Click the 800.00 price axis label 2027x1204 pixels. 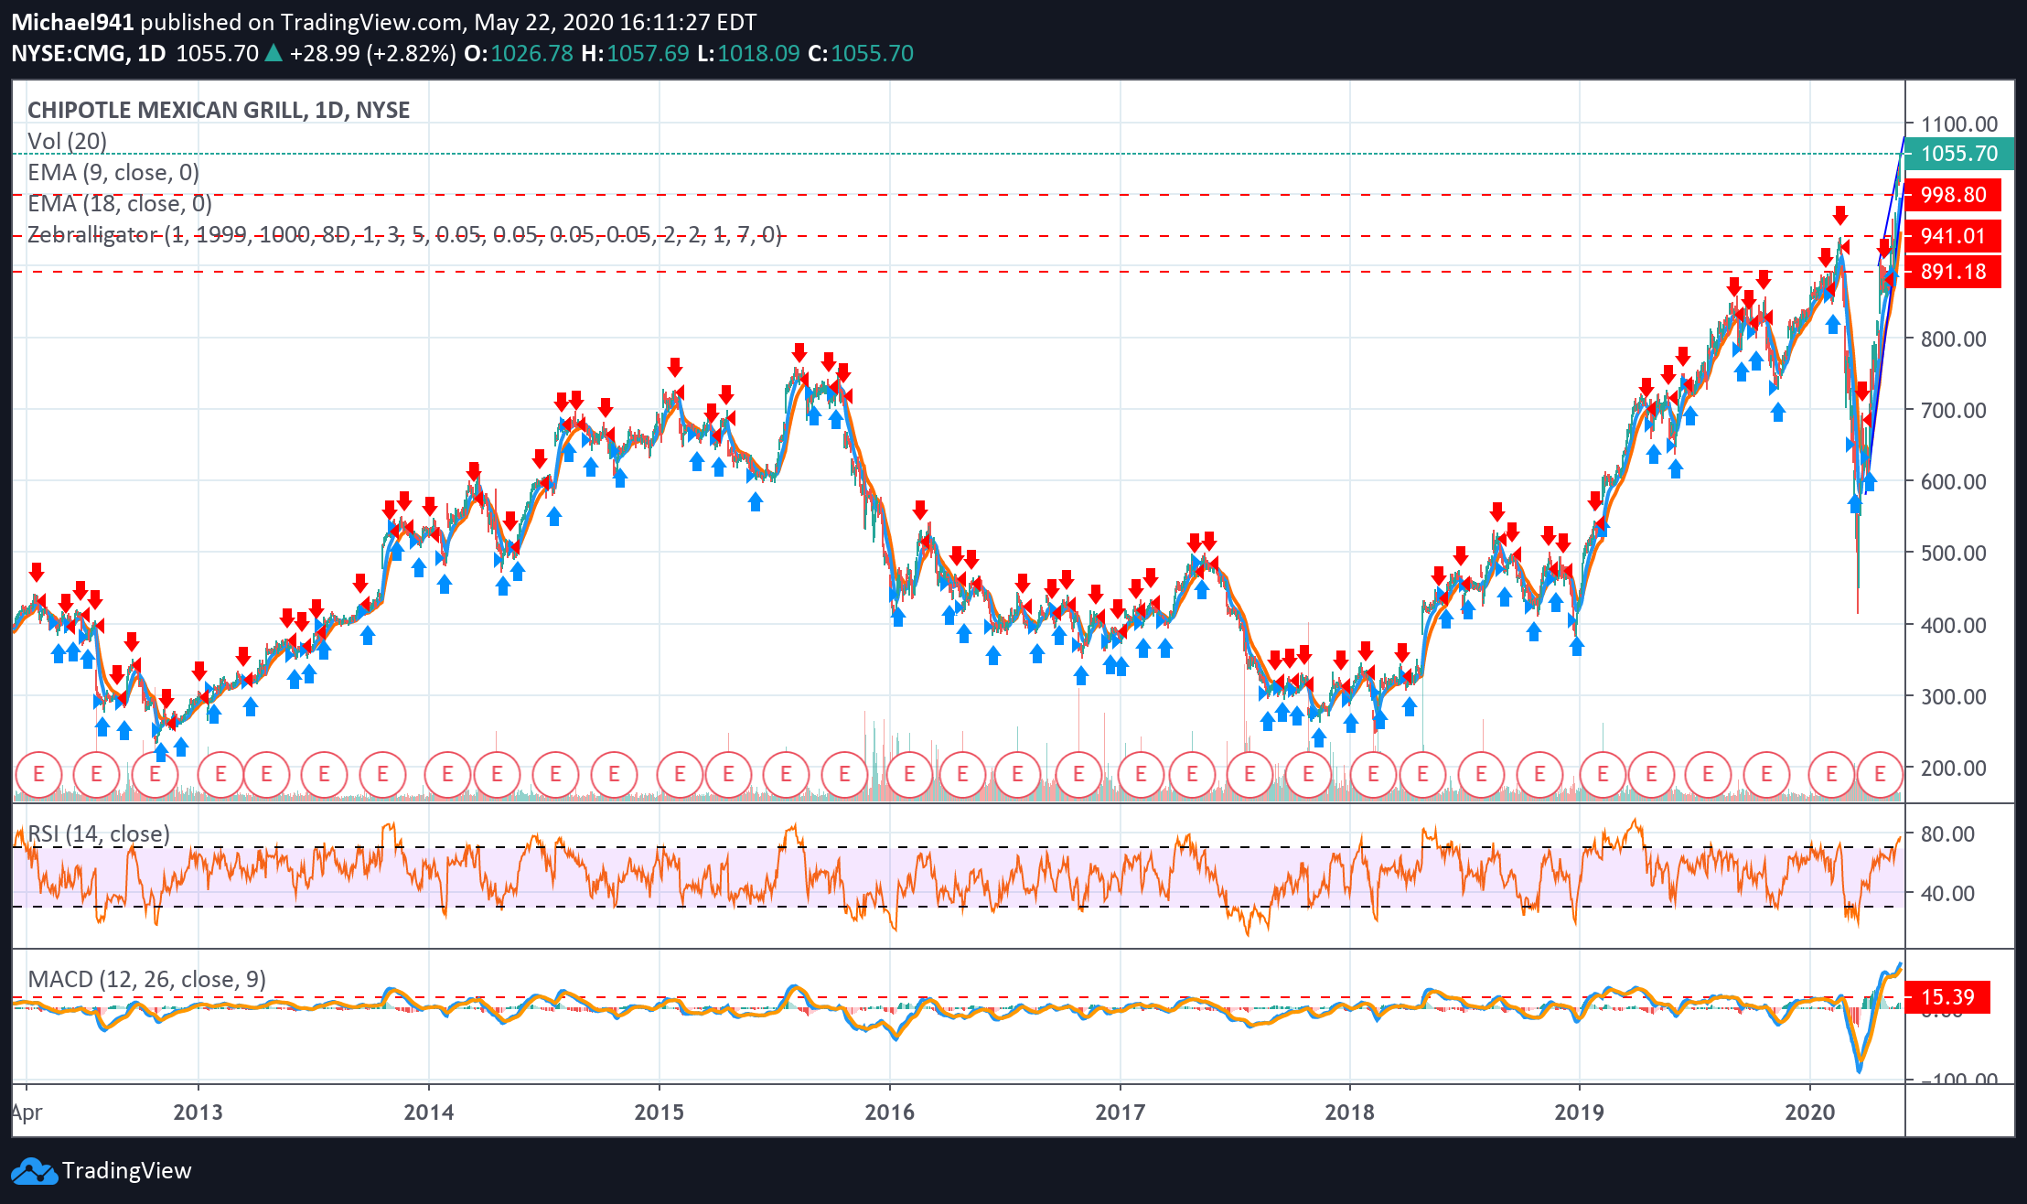pyautogui.click(x=1954, y=339)
